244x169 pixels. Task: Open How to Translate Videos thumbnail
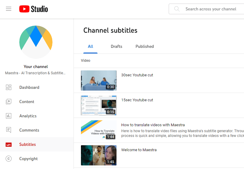pyautogui.click(x=99, y=130)
